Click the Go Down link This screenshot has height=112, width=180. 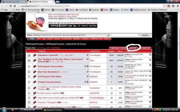(x=56, y=48)
